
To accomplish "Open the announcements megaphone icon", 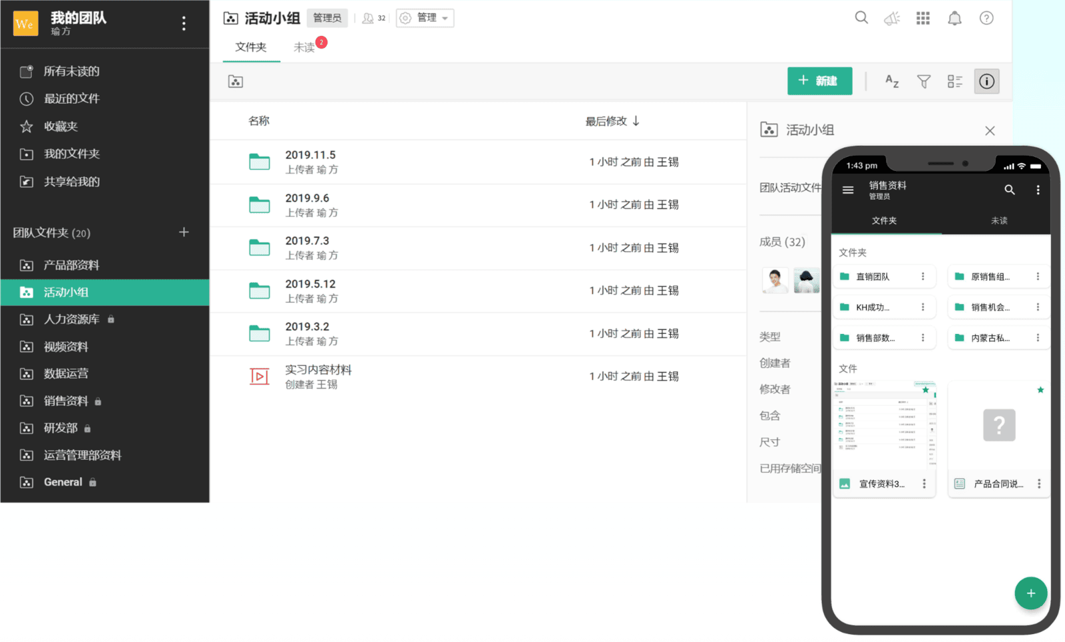I will pyautogui.click(x=892, y=19).
